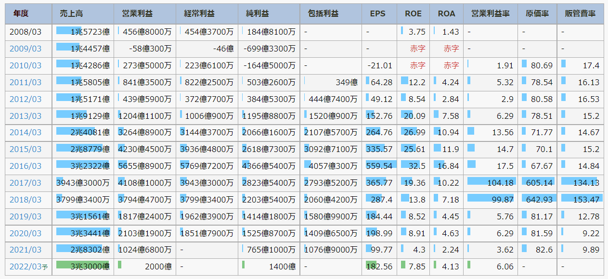The image size is (608, 279).
Task: Select forecast EPS 182.56
Action: pyautogui.click(x=379, y=266)
